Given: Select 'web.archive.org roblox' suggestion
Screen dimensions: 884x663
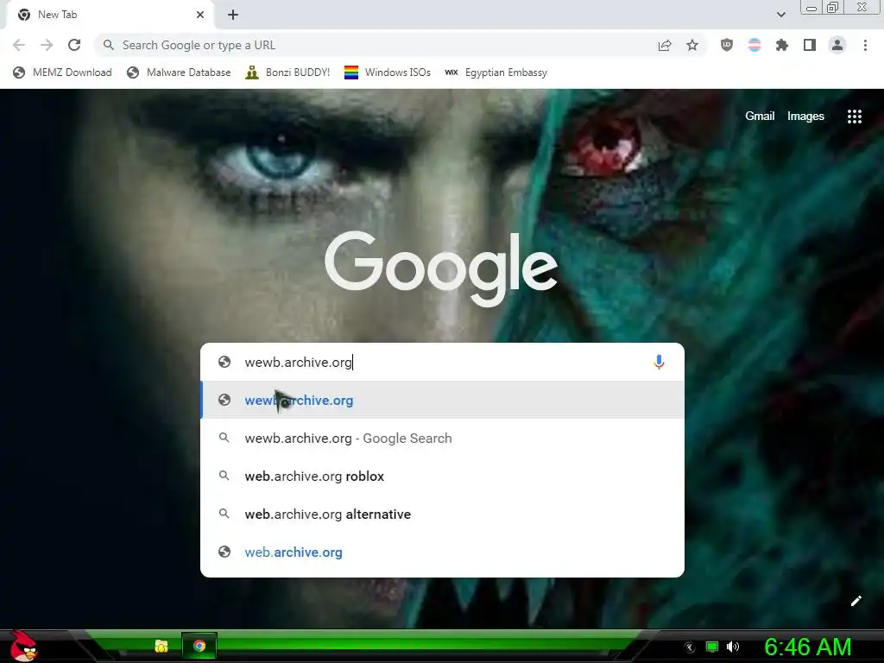Looking at the screenshot, I should click(x=442, y=476).
